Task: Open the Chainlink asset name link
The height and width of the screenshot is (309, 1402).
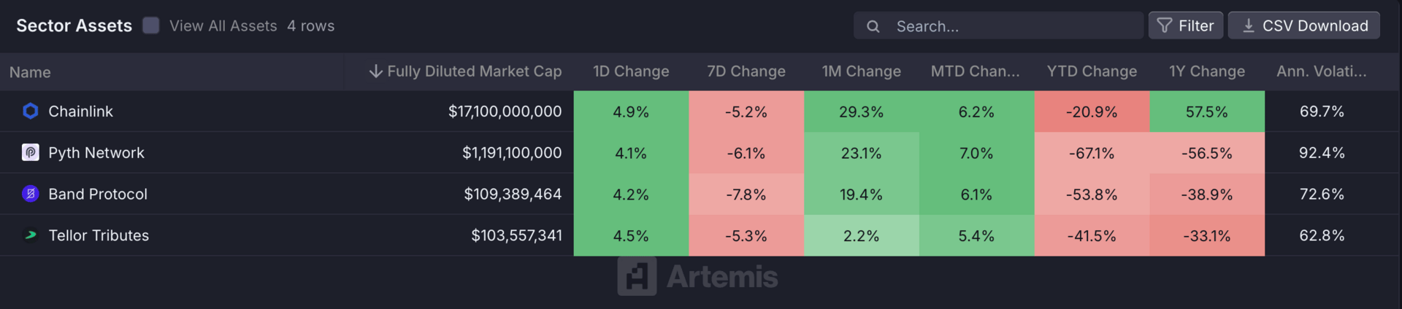Action: (80, 111)
